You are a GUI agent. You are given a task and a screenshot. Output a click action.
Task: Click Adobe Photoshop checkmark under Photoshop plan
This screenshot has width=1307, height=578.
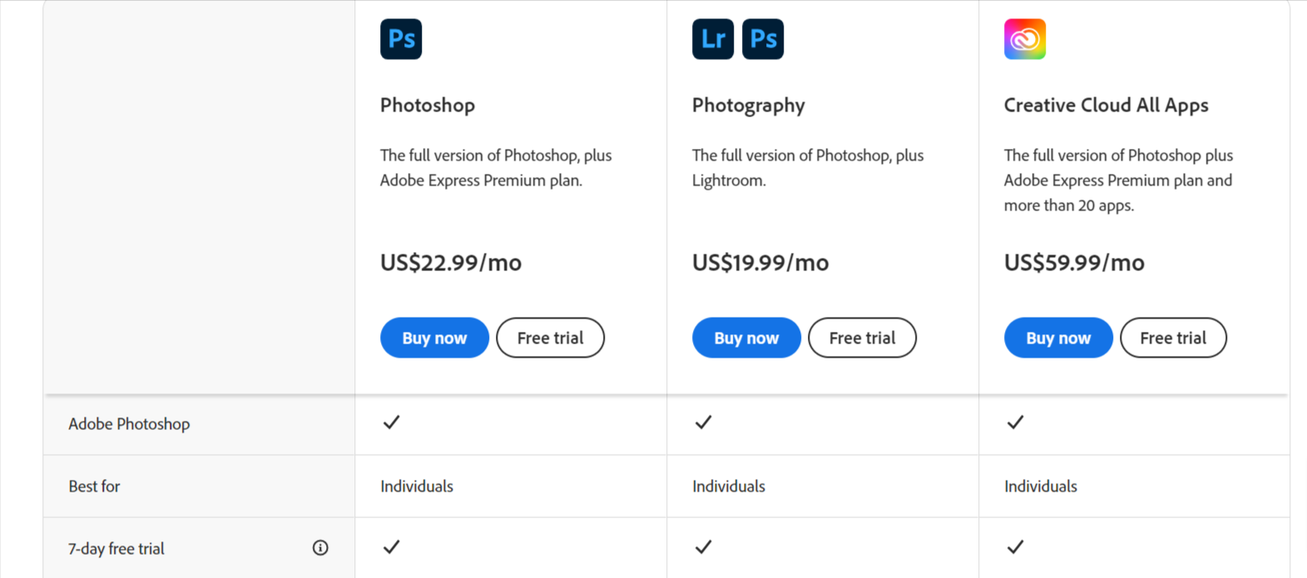pyautogui.click(x=391, y=422)
